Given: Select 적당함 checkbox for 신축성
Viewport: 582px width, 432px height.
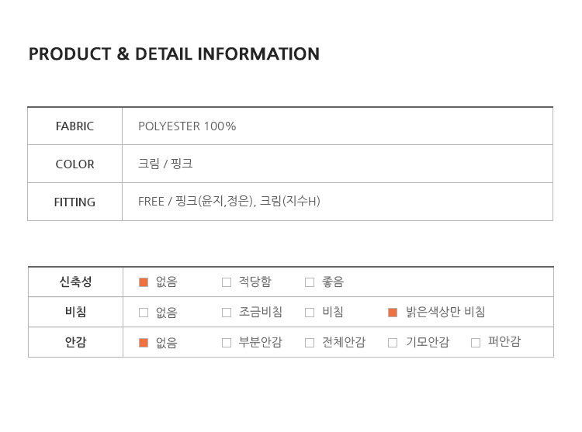Looking at the screenshot, I should tap(227, 282).
